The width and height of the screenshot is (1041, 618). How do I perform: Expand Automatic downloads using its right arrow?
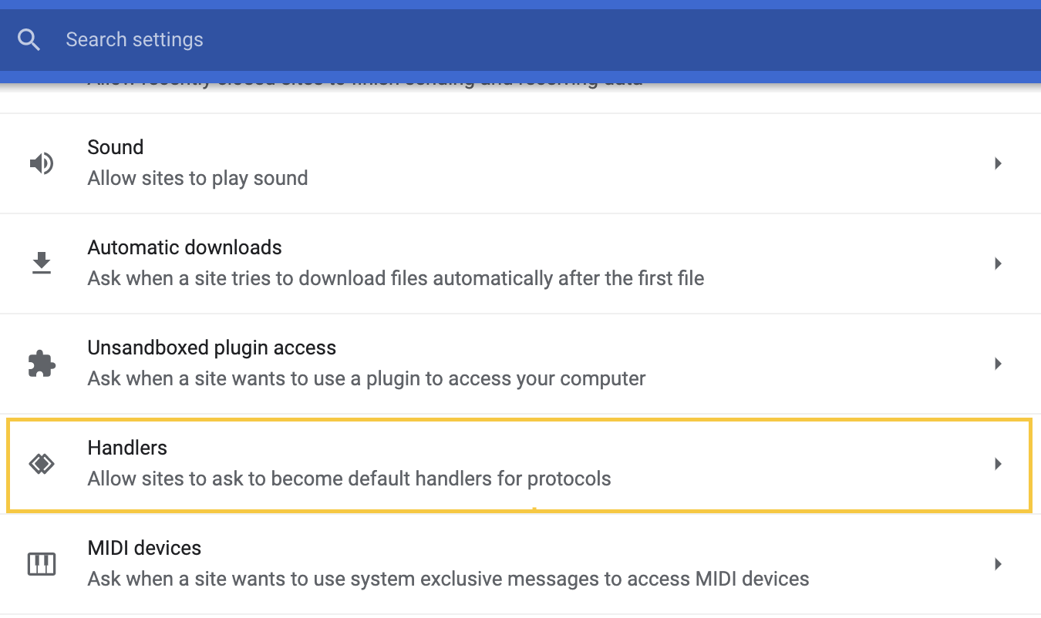[998, 264]
